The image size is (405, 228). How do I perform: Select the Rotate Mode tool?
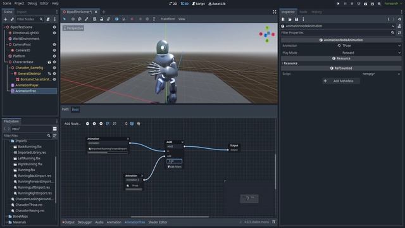[80, 19]
